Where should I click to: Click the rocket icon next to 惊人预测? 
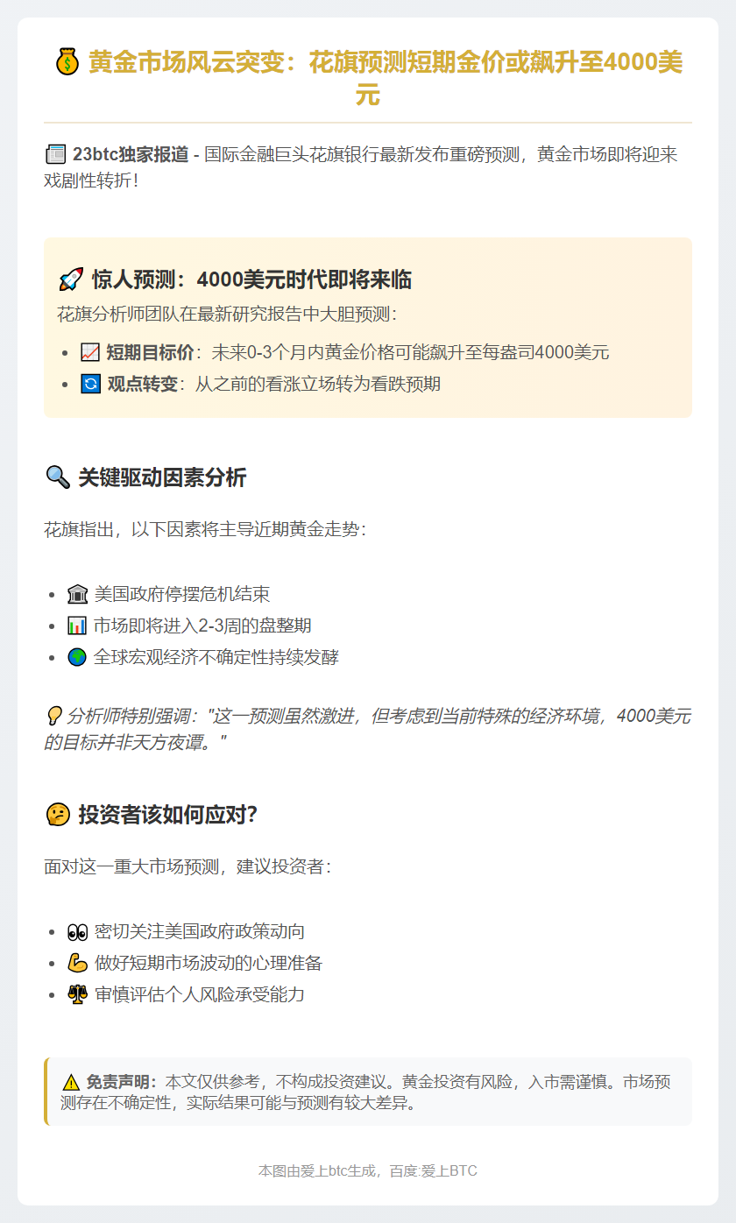click(x=70, y=279)
